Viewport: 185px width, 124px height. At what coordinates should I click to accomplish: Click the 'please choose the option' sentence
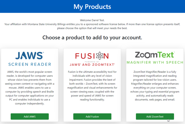pos(92,28)
